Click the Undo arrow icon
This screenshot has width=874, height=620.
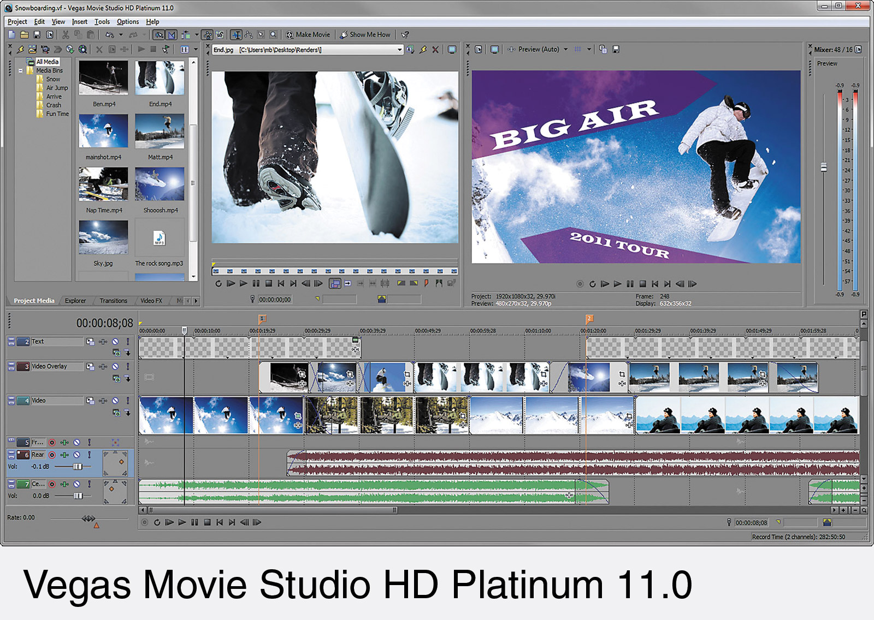(110, 34)
